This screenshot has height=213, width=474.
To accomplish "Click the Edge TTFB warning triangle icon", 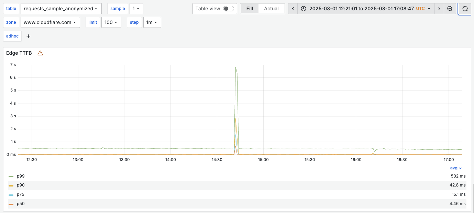I will tap(40, 53).
